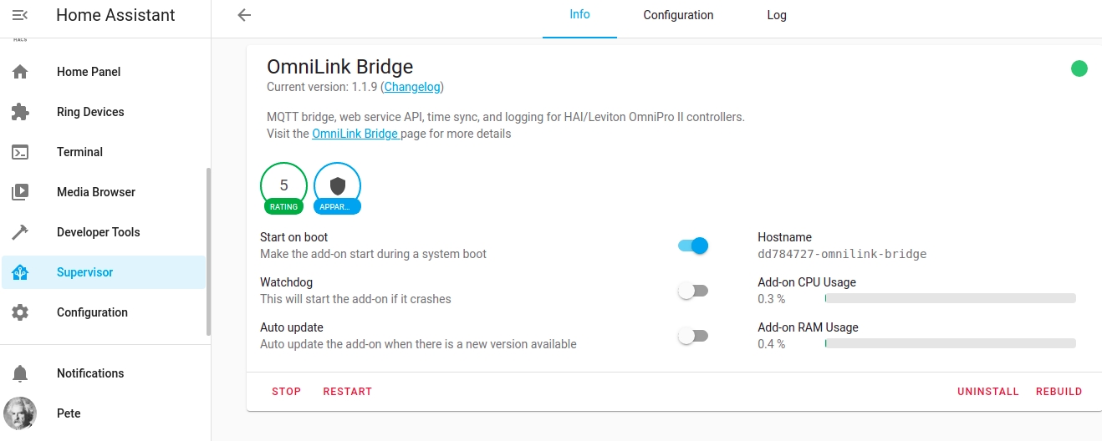Go back with the arrow icon
The height and width of the screenshot is (441, 1102).
(x=244, y=15)
